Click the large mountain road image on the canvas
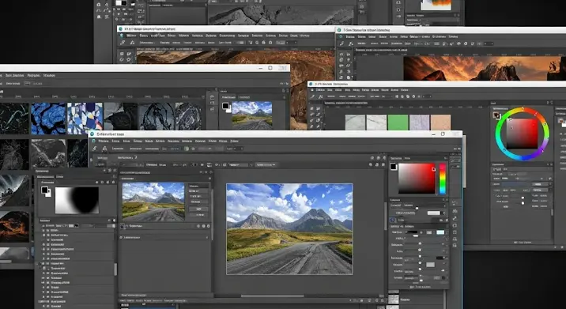 tap(289, 229)
